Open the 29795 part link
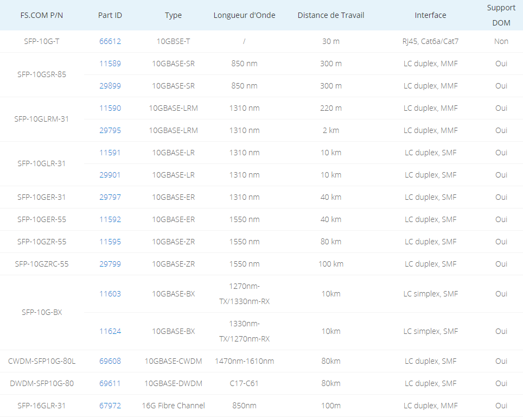 pyautogui.click(x=110, y=130)
